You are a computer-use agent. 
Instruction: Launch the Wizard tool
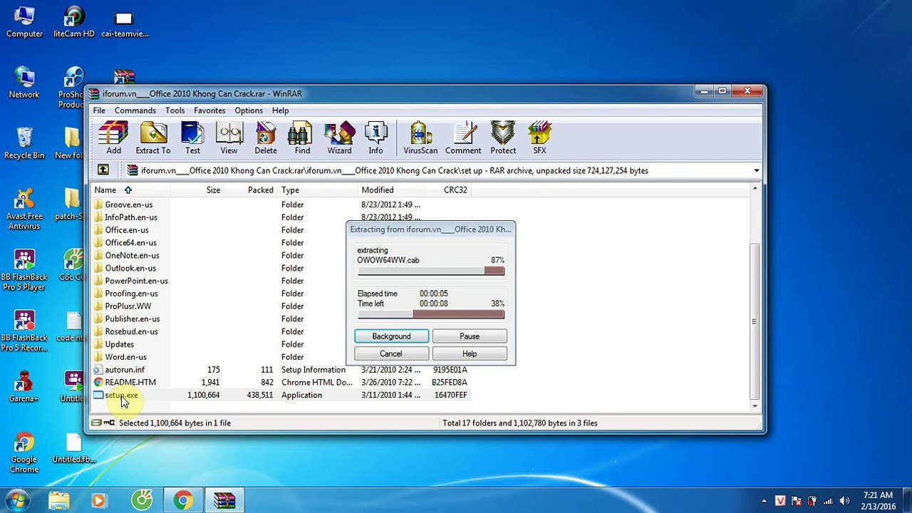[x=339, y=138]
